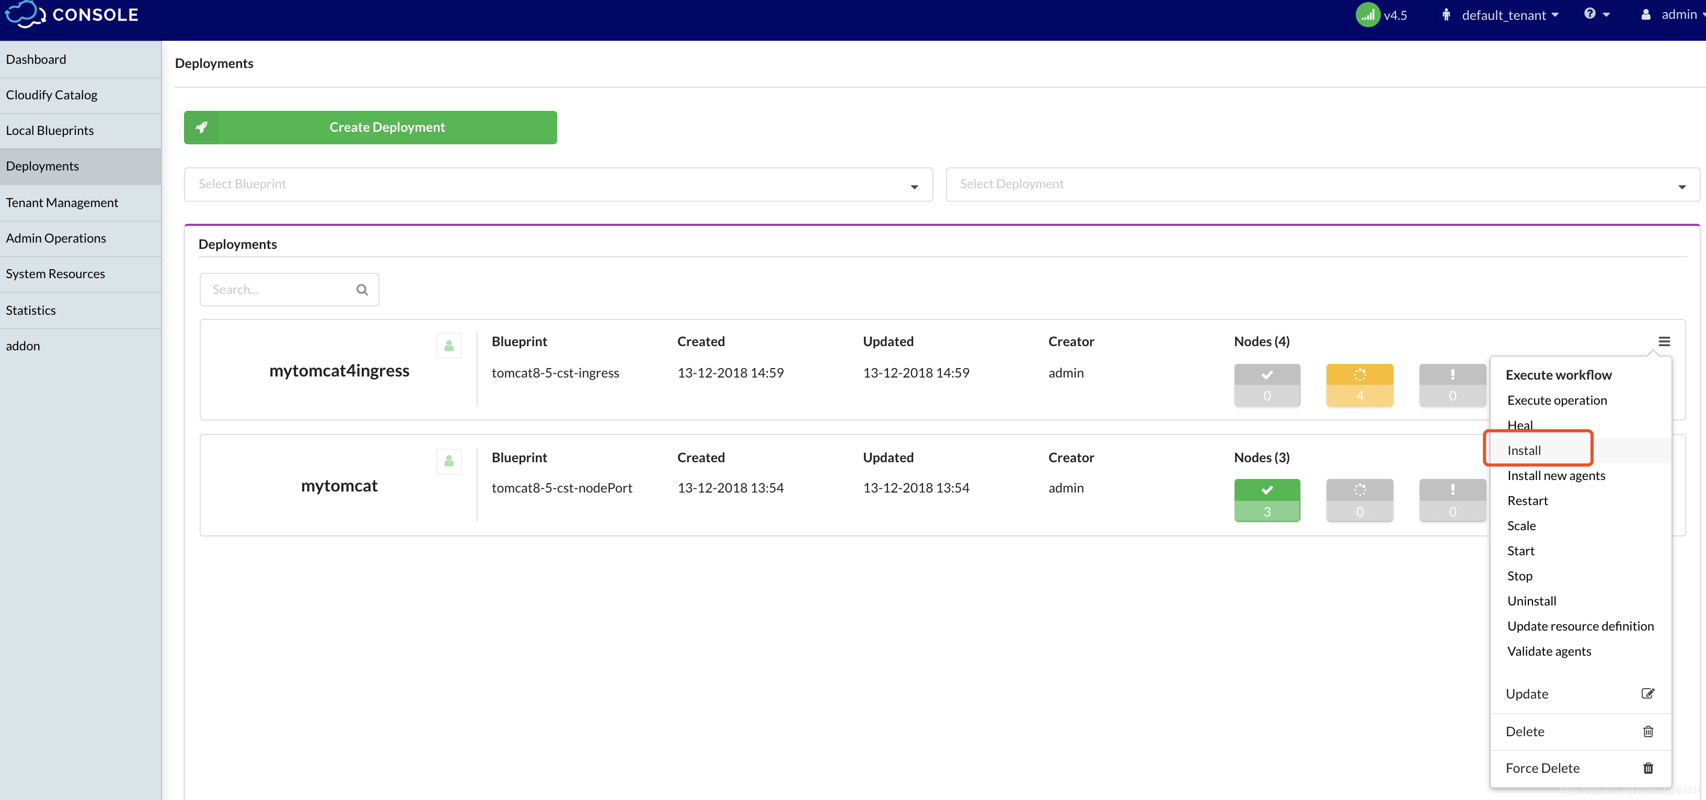1706x800 pixels.
Task: Select Execute operation from the workflow menu
Action: click(x=1557, y=400)
